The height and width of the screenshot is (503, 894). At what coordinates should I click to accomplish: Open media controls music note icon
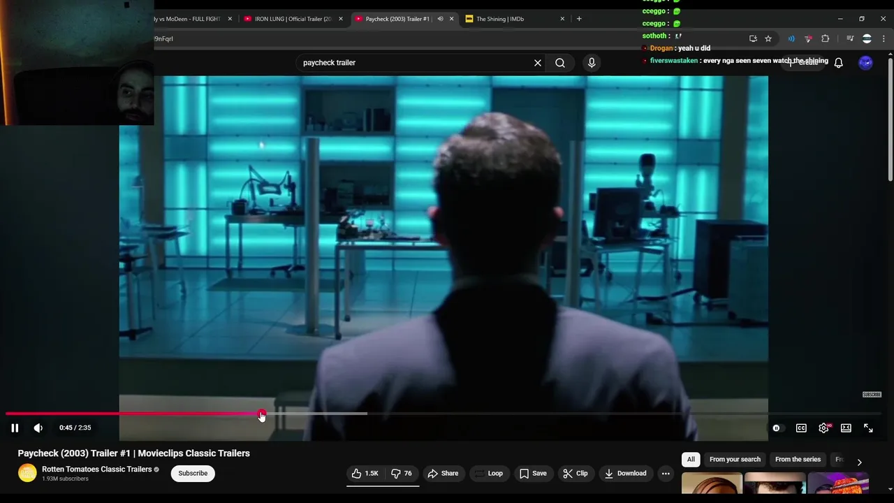pos(850,39)
